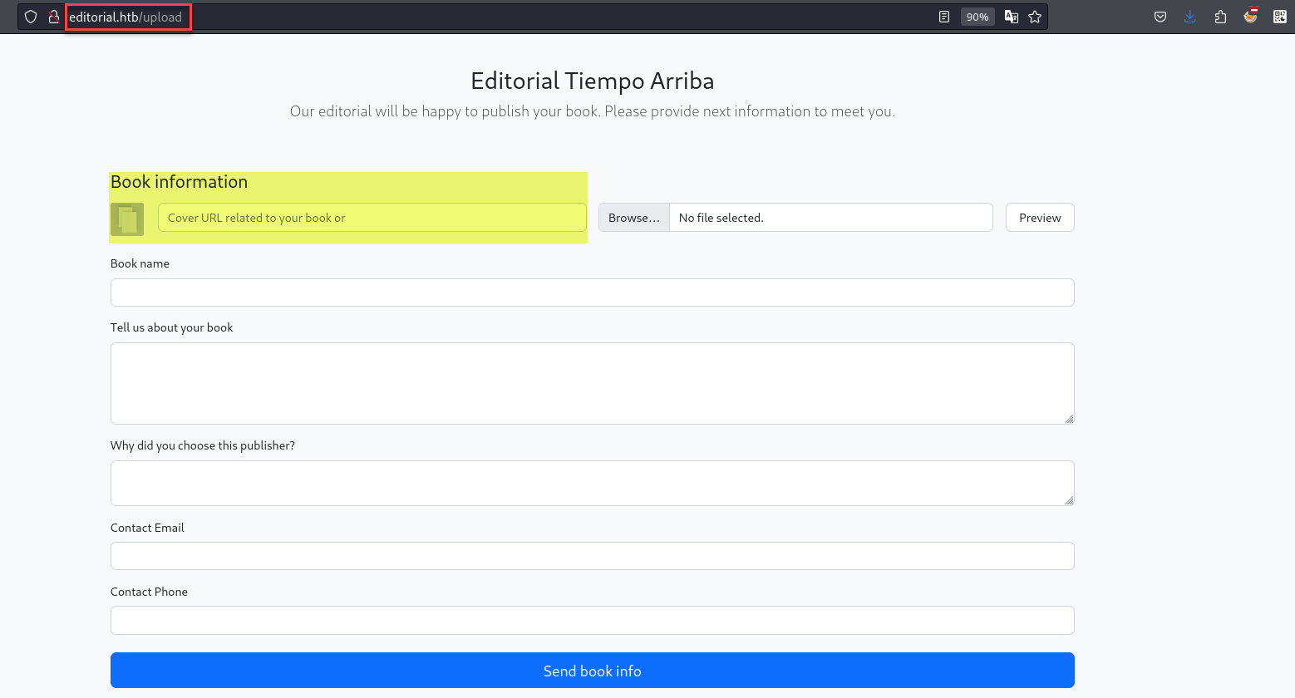
Task: Click the fox extension icon in toolbar
Action: pos(1250,16)
